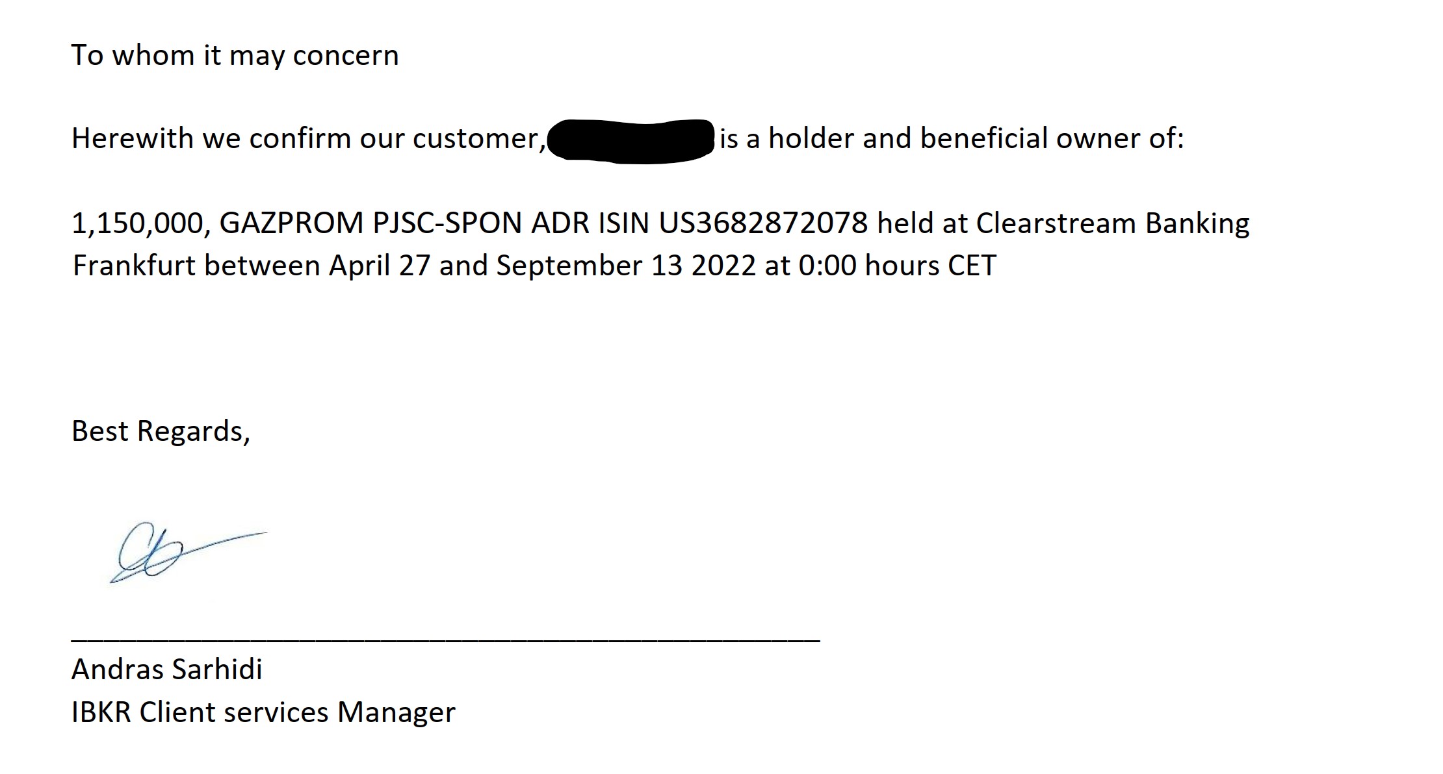Screen dimensions: 1443x774
Task: Click the date 'September 13 2022'
Action: pos(626,267)
